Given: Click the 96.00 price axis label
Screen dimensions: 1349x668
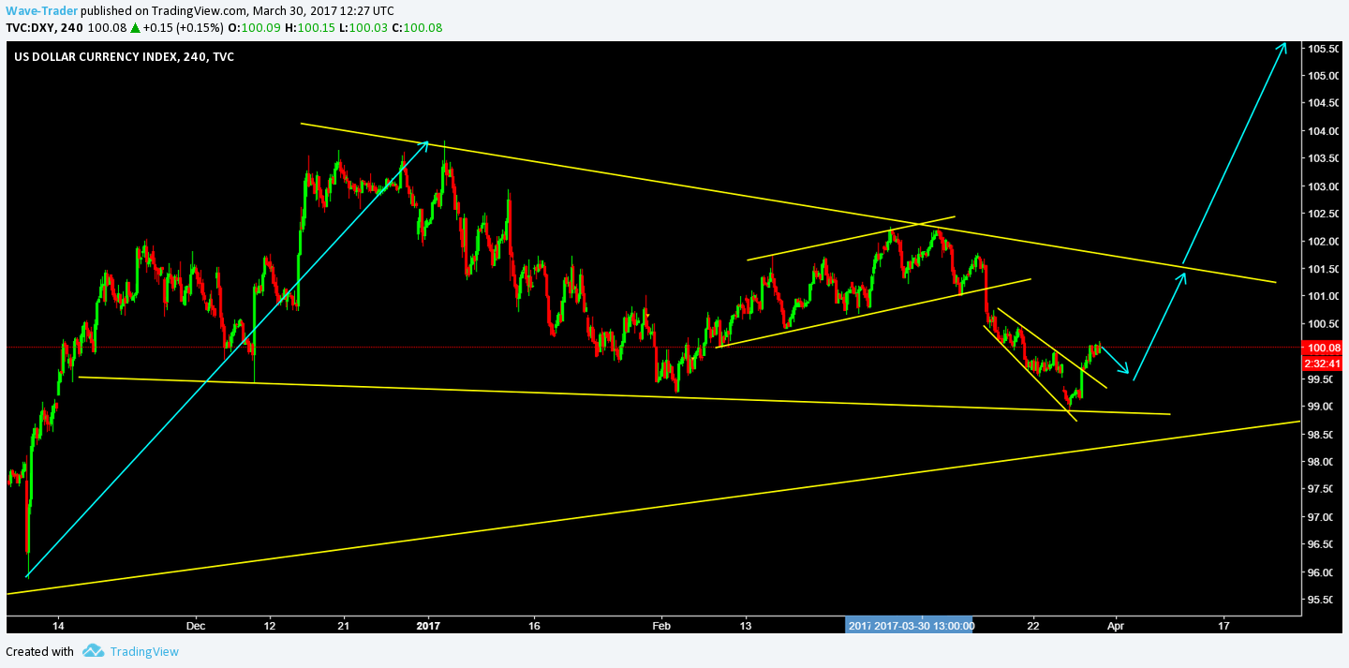Looking at the screenshot, I should tap(1321, 572).
